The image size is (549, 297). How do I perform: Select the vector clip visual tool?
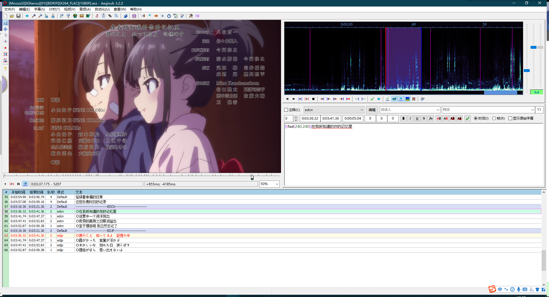(5, 60)
